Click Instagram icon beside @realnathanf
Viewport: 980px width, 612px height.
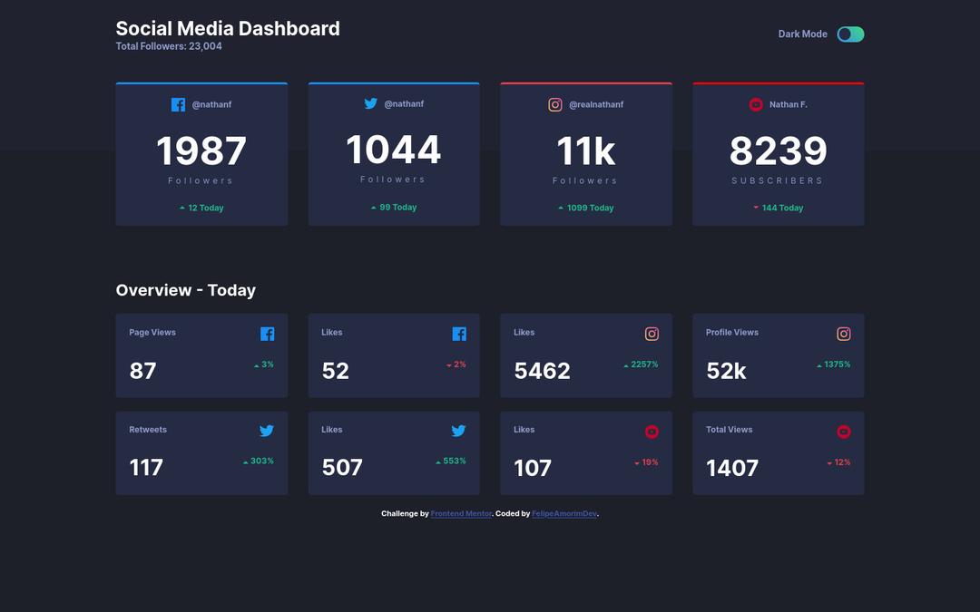click(x=555, y=104)
